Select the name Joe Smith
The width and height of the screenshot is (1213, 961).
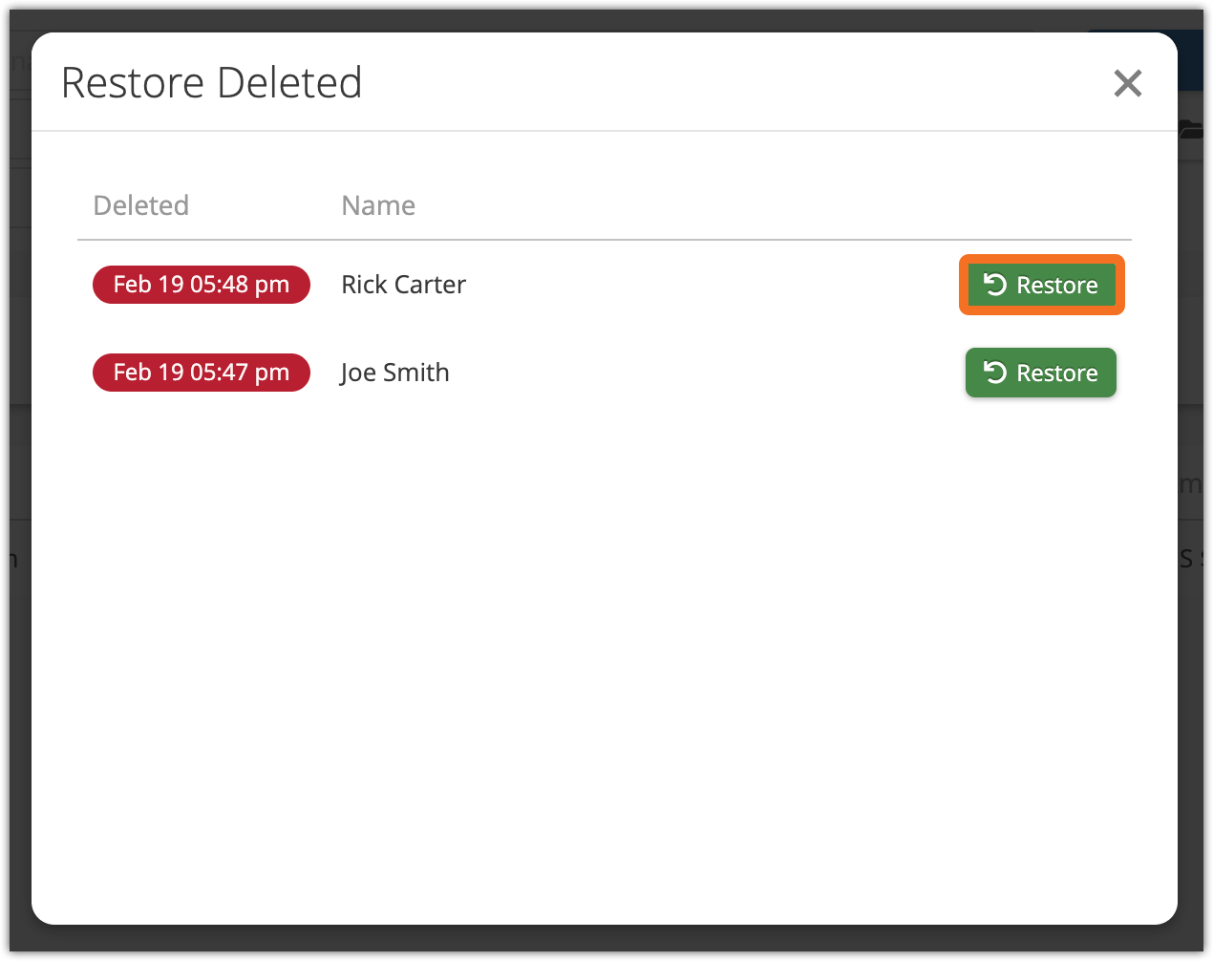(394, 373)
